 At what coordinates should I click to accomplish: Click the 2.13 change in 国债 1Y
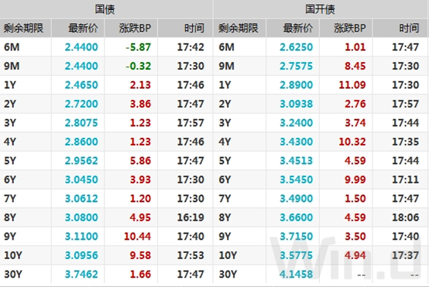coord(140,85)
